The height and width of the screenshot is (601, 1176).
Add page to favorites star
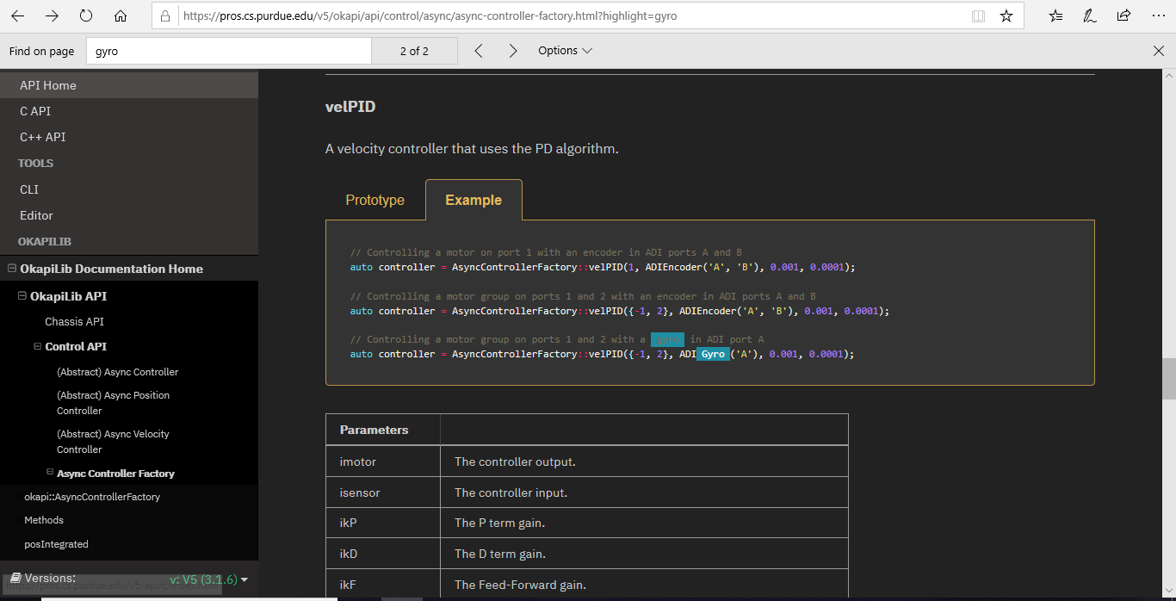[1006, 16]
